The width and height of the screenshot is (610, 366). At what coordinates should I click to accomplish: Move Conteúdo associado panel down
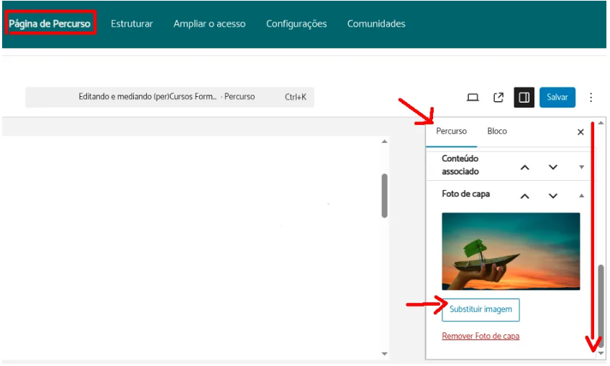[552, 167]
